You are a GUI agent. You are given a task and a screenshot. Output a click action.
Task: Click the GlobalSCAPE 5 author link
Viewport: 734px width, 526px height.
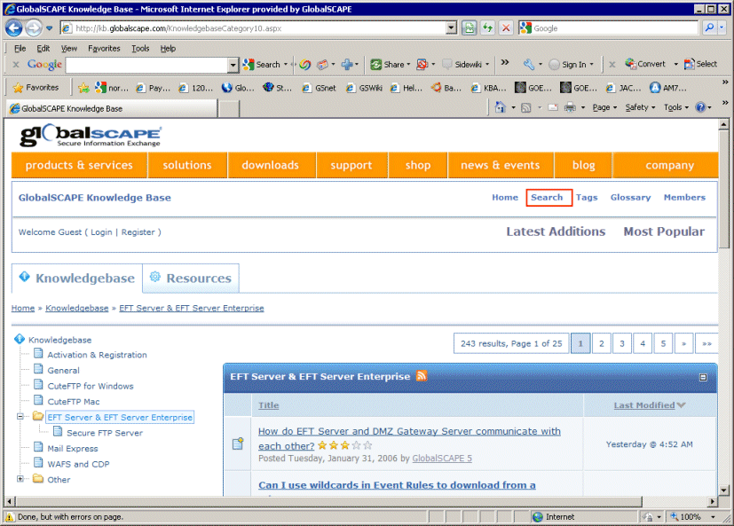(442, 459)
